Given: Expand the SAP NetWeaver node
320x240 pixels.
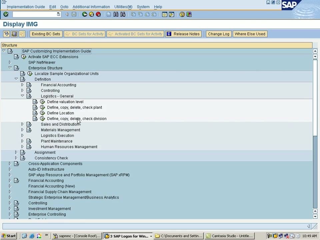Looking at the screenshot, I should point(10,62).
